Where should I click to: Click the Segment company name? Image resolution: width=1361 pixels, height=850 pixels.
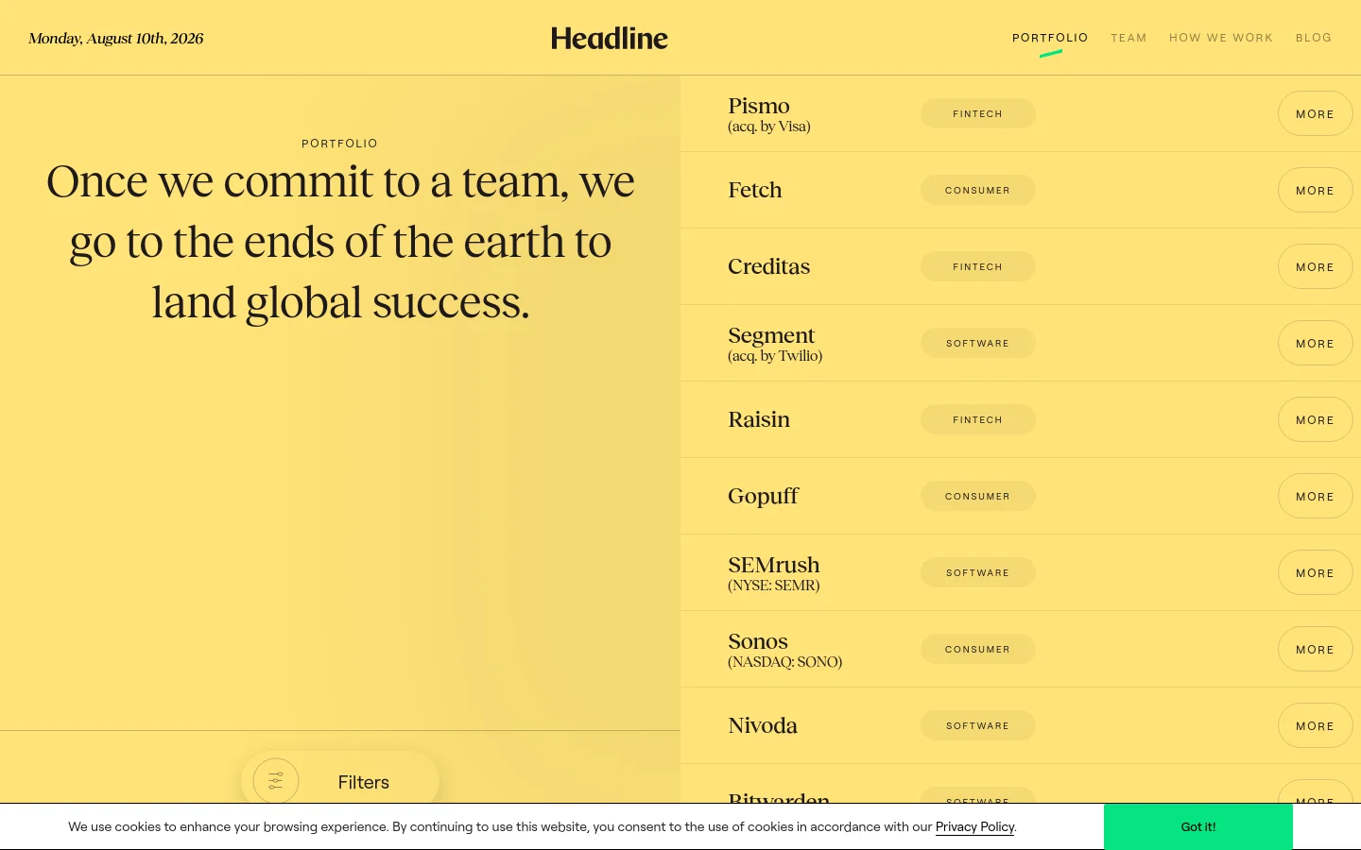pos(771,336)
